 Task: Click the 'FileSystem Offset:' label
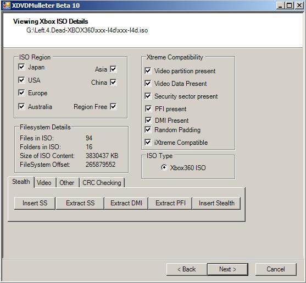45,165
